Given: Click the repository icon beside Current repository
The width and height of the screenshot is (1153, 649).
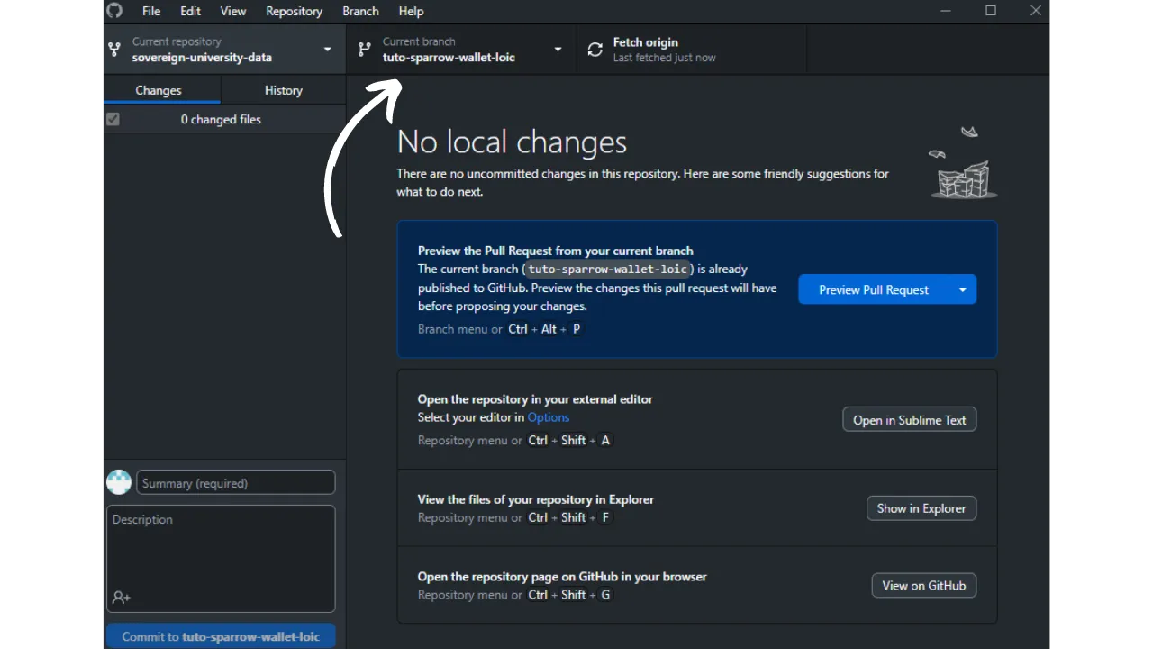Looking at the screenshot, I should [114, 50].
